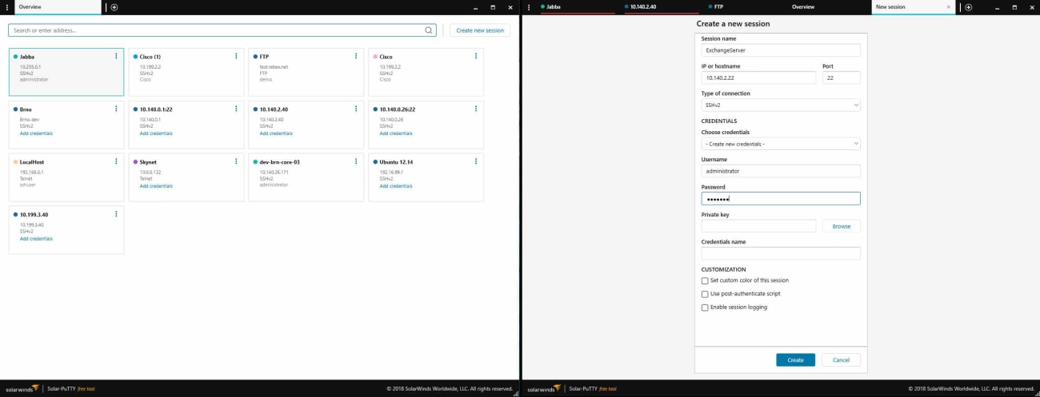Image resolution: width=1040 pixels, height=397 pixels.
Task: Add credentials to Brno session
Action: click(36, 133)
